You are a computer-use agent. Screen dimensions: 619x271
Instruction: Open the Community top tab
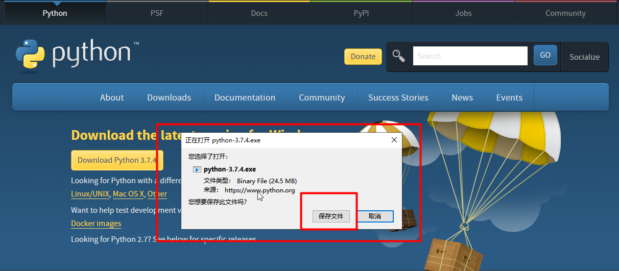click(565, 13)
